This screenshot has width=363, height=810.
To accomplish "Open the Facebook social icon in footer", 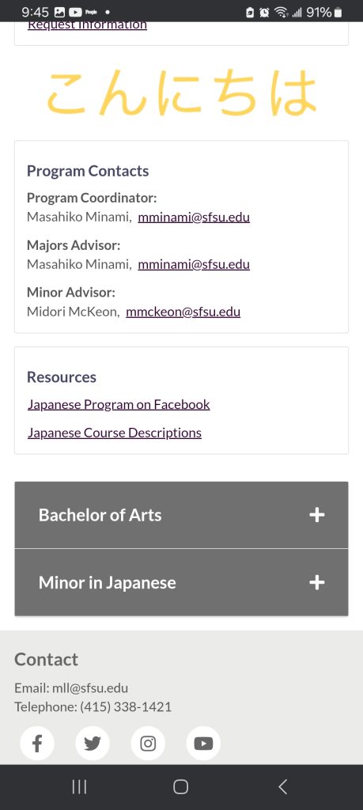I will pos(37,744).
